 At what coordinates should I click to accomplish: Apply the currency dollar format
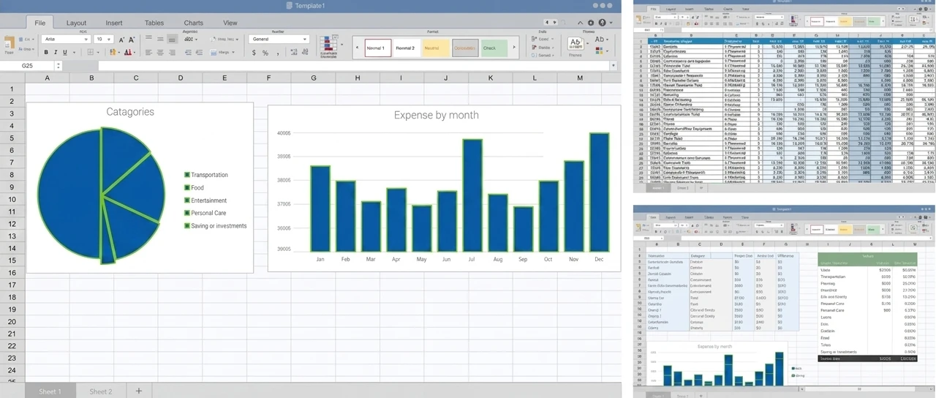(254, 53)
